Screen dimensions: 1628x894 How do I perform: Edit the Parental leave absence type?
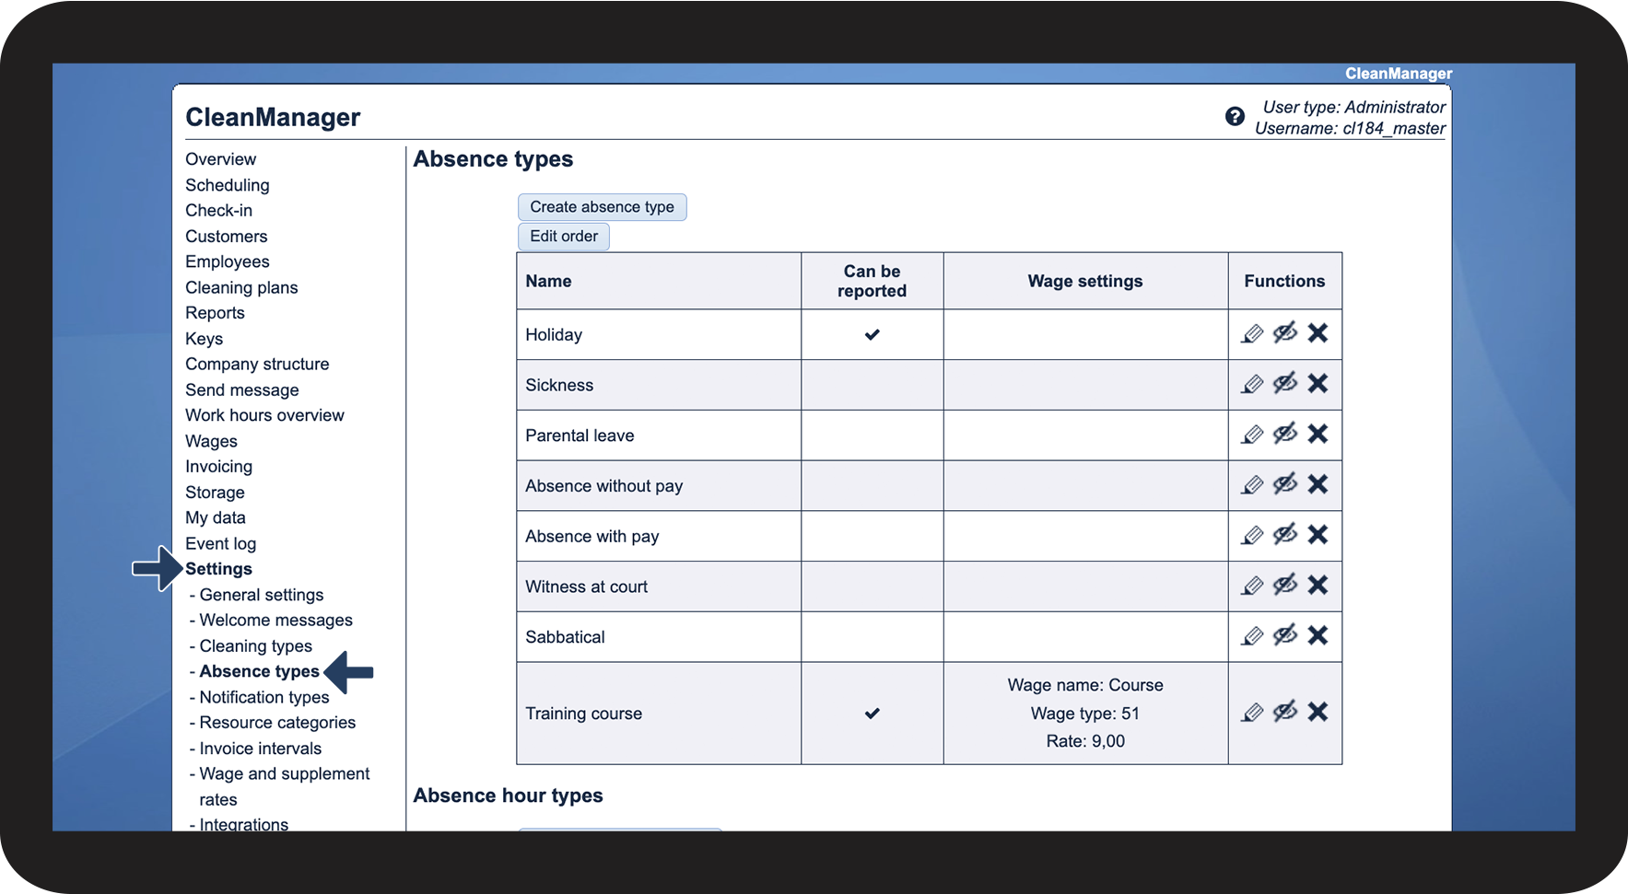(x=1252, y=435)
